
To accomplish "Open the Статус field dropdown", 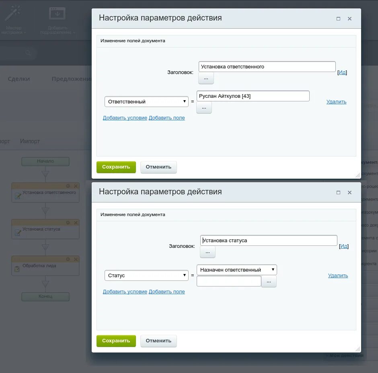I will [x=146, y=275].
